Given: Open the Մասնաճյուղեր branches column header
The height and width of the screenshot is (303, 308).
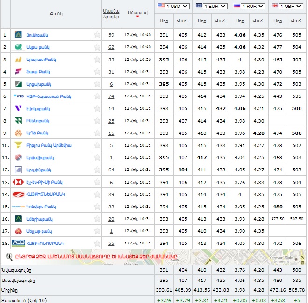Looking at the screenshot, I should tap(111, 13).
